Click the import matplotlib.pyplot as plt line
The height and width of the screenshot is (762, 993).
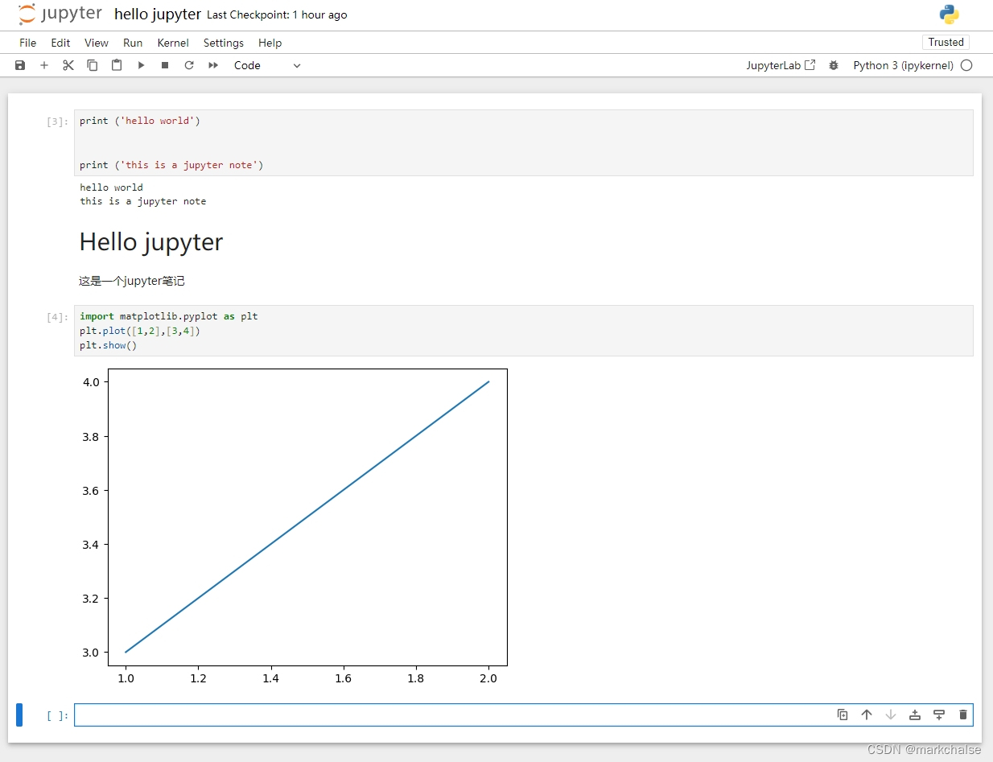coord(169,316)
